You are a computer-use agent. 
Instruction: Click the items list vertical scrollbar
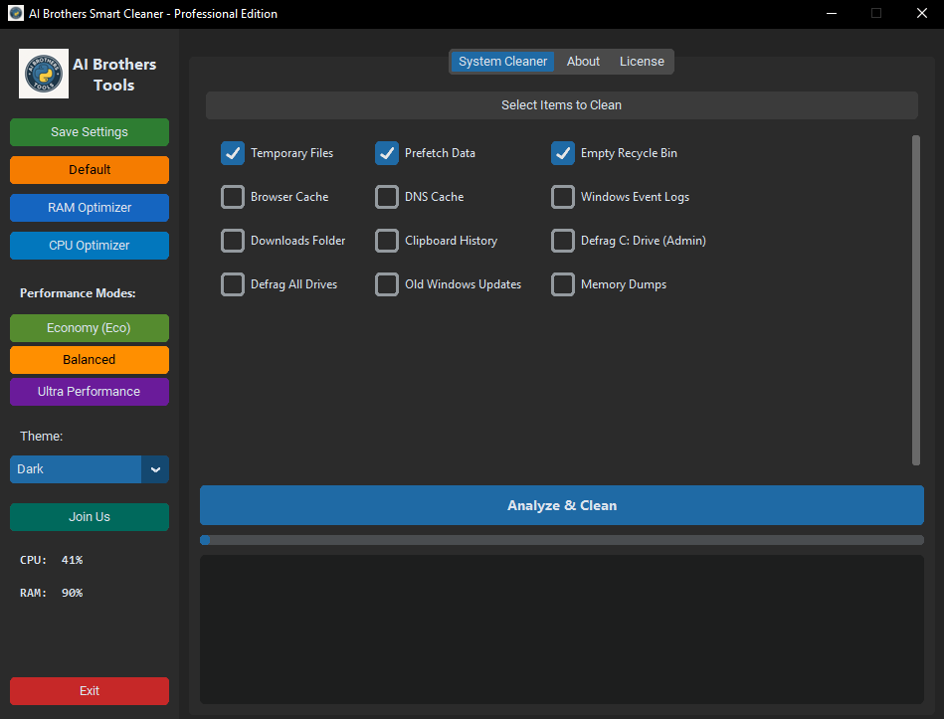click(916, 300)
